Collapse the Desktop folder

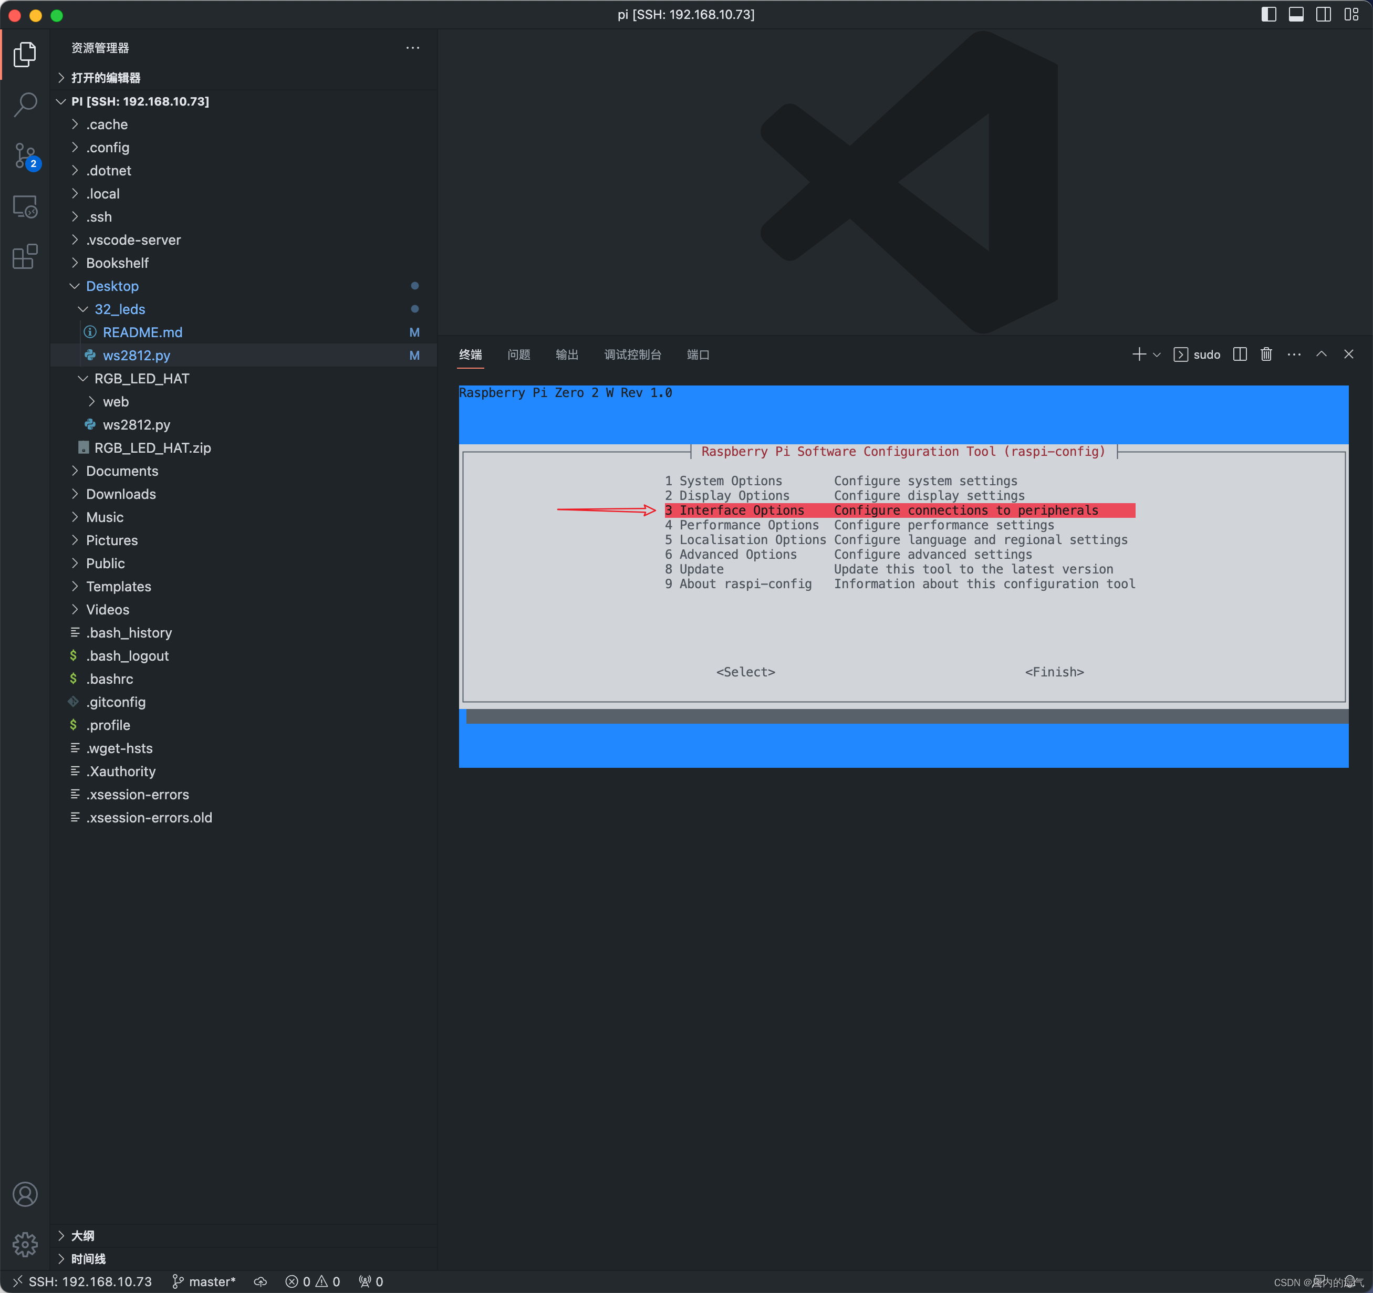tap(244, 286)
